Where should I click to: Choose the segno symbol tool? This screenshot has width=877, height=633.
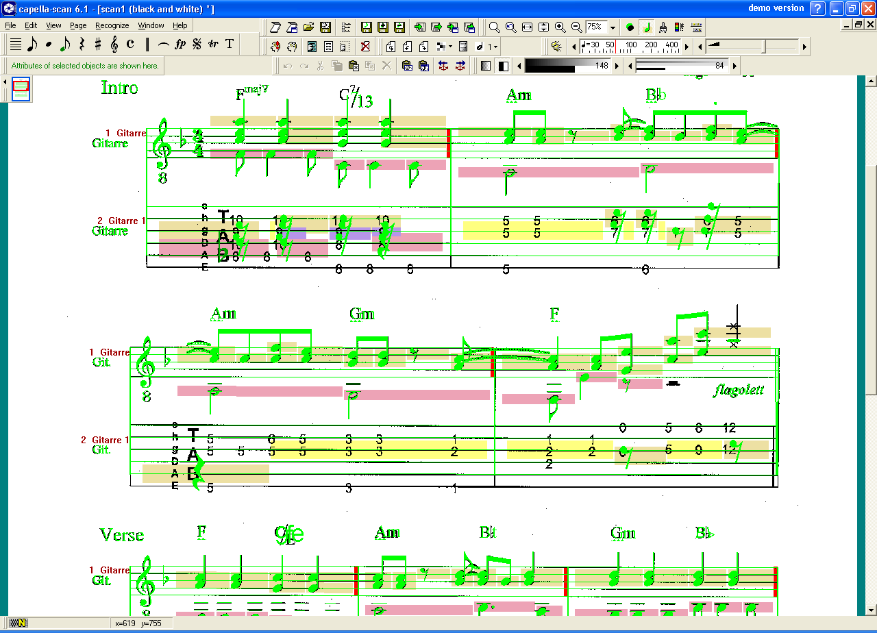197,45
